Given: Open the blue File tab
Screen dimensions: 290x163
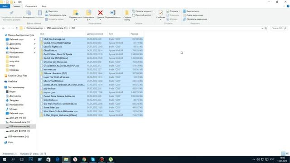Looking at the screenshot, I should [5, 6].
